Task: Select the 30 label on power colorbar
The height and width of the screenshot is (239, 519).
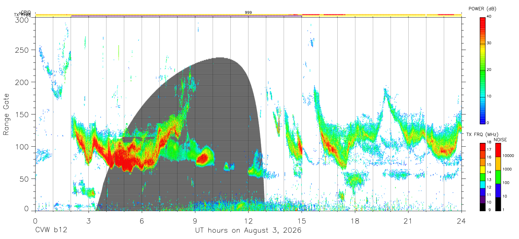Action: [x=489, y=43]
